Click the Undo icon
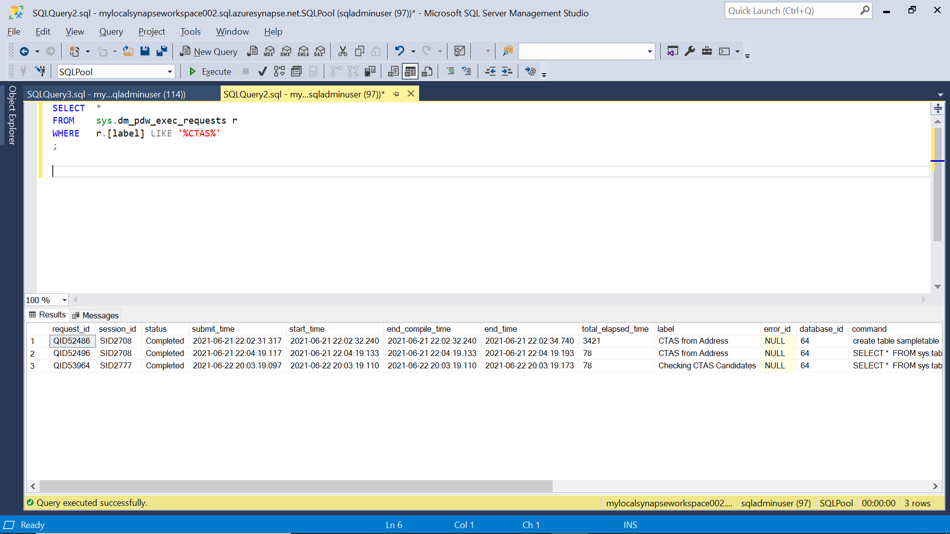Screen dimensions: 950x534 [400, 51]
